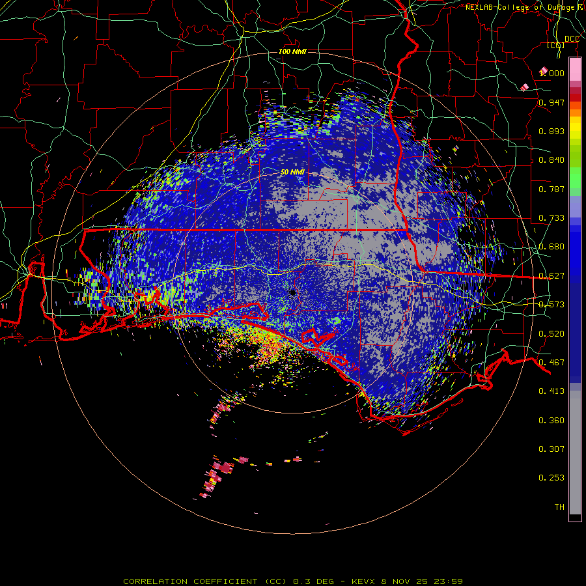Click the 0.733 scale value
The width and height of the screenshot is (586, 586).
(551, 218)
